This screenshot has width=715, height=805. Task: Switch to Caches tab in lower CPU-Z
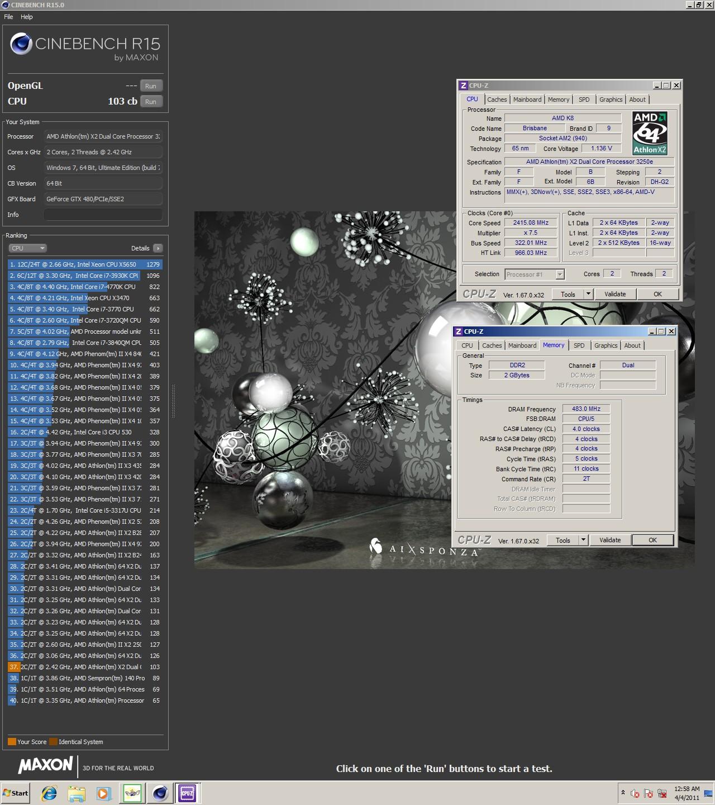tap(492, 345)
